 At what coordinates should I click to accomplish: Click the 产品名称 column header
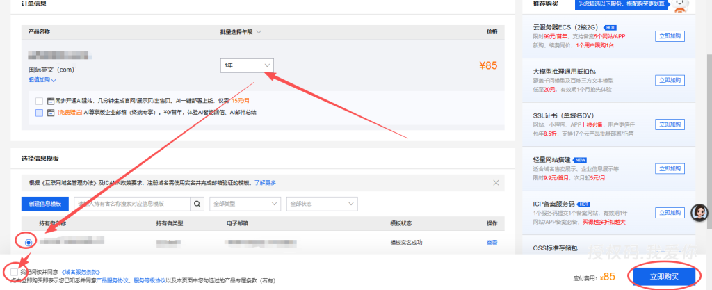[x=39, y=32]
